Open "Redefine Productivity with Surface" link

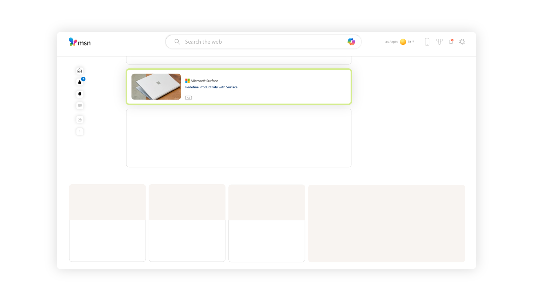tap(212, 87)
